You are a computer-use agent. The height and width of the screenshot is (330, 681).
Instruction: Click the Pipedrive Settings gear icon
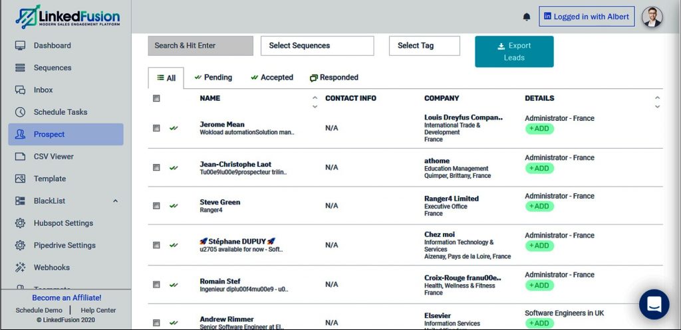point(20,245)
